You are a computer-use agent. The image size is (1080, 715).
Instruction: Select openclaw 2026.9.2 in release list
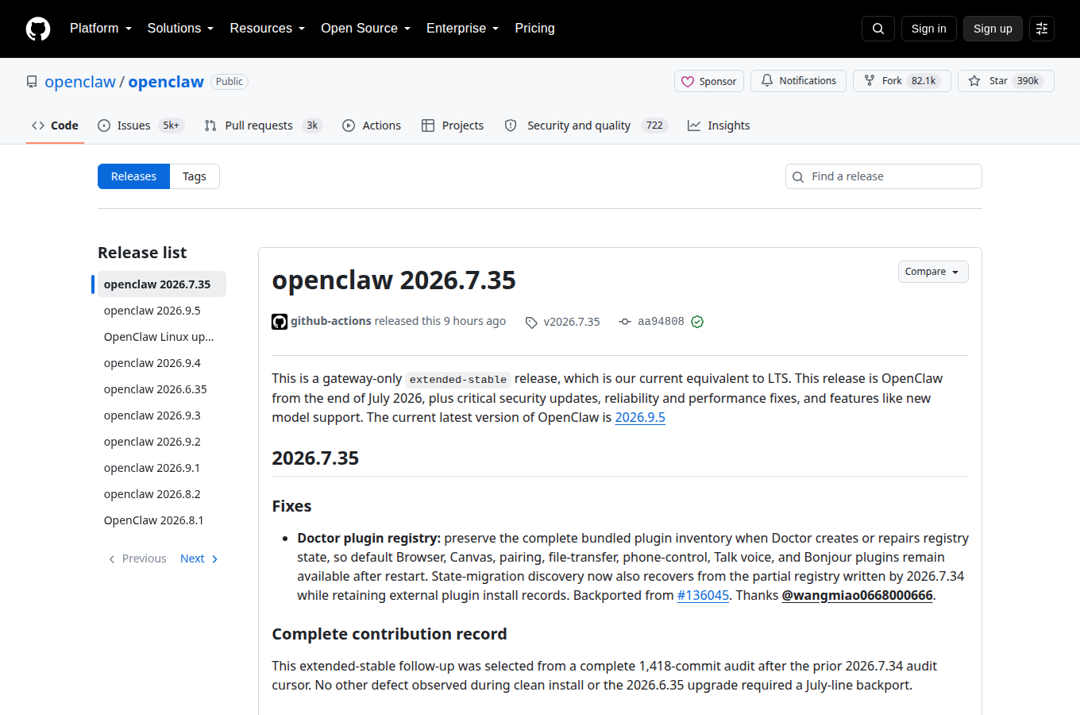[x=162, y=442]
